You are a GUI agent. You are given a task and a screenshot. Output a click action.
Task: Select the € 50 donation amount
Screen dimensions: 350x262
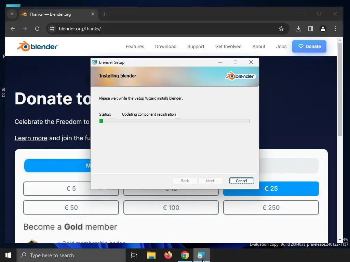coord(71,208)
